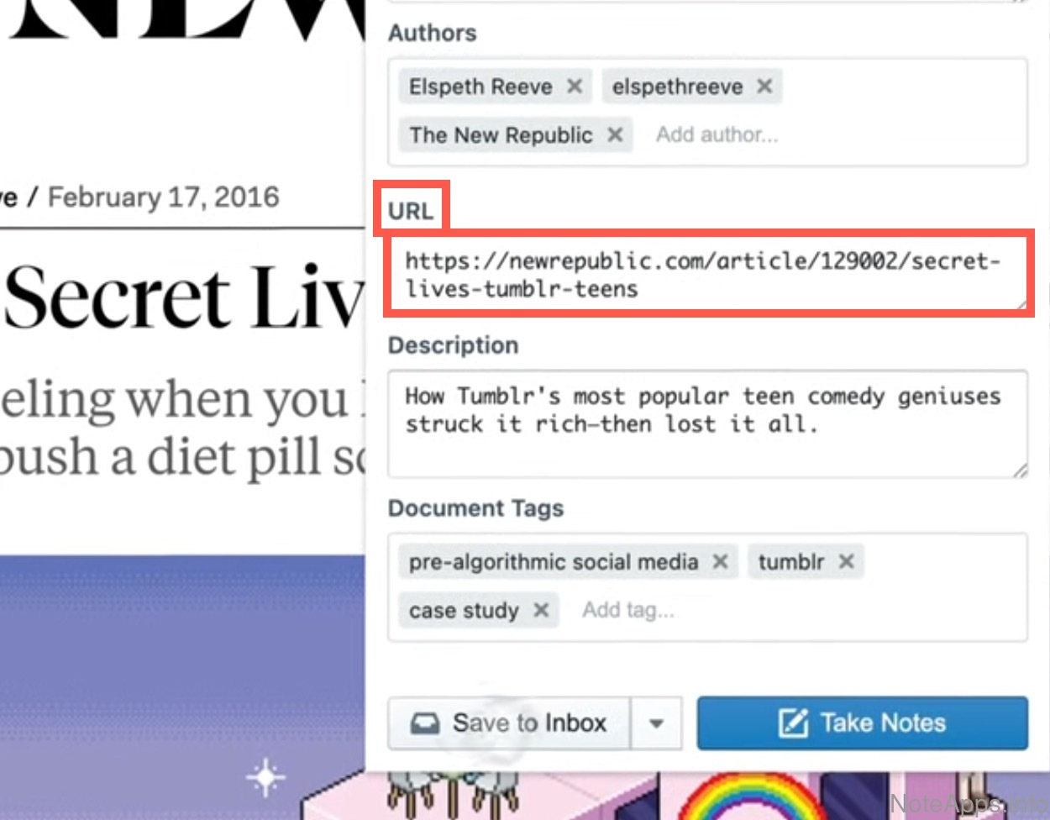
Task: Click inside the Description text area
Action: tap(708, 424)
